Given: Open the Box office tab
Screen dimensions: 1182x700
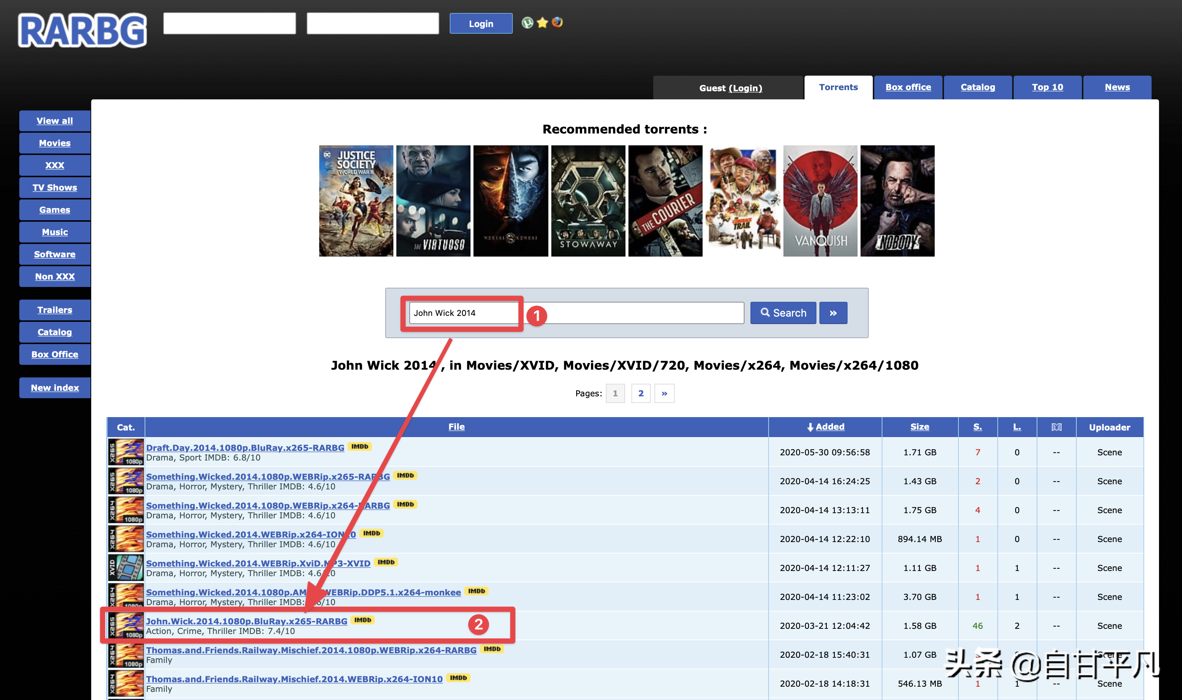Looking at the screenshot, I should tap(908, 87).
